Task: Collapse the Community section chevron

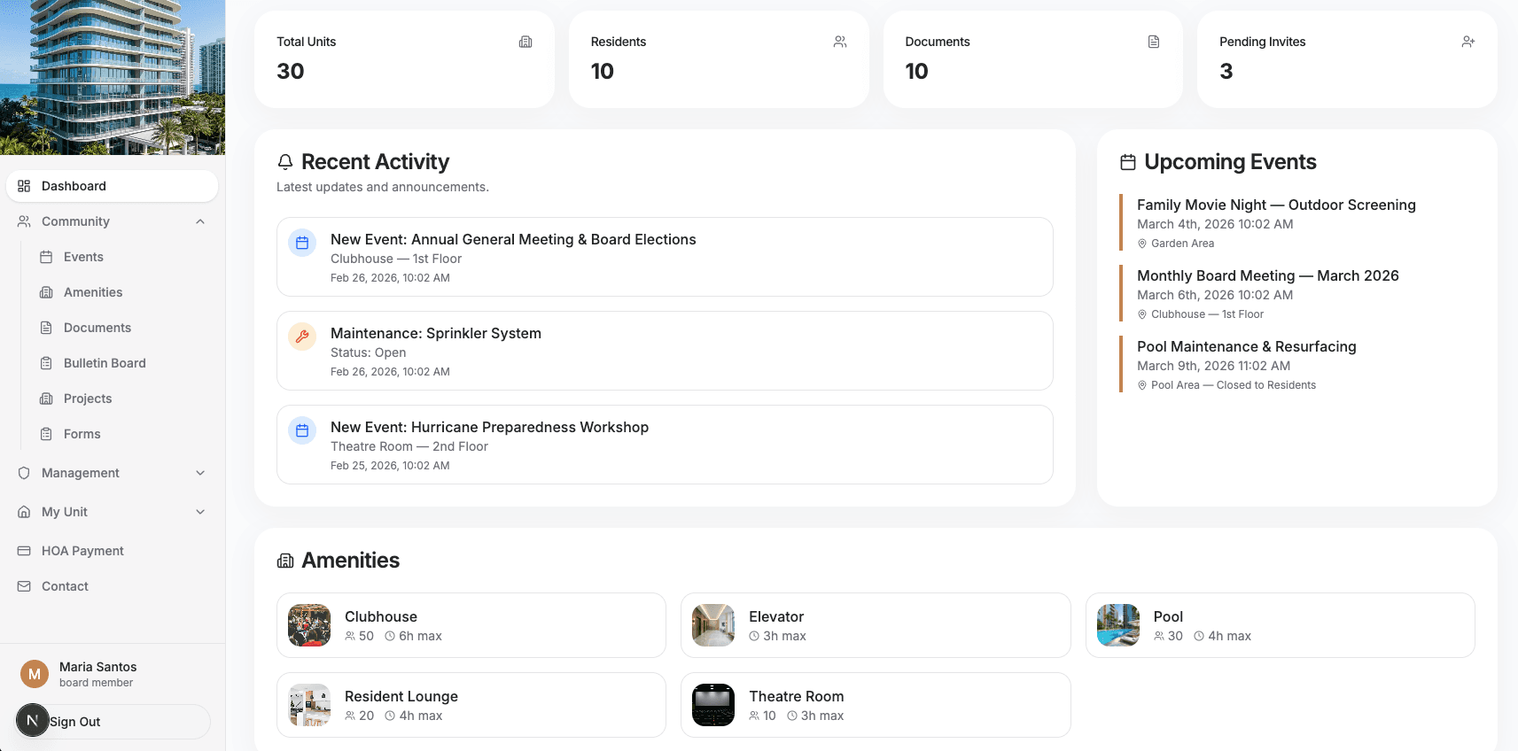Action: pos(200,221)
